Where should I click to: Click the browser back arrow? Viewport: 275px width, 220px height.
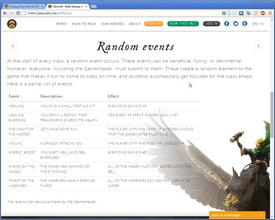[5, 13]
